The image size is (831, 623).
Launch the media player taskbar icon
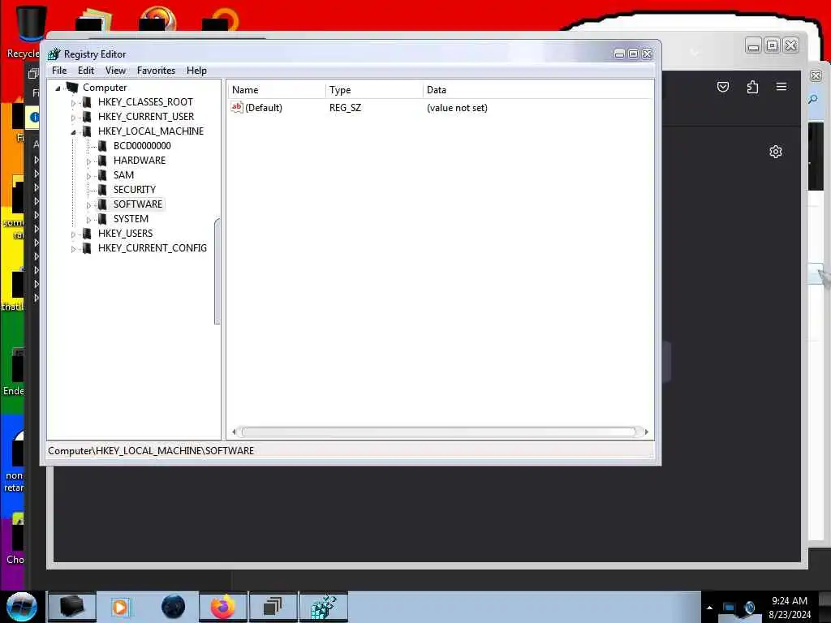120,607
